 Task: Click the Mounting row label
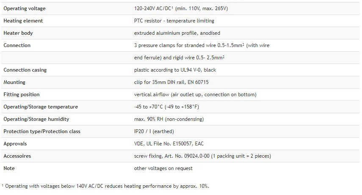(x=14, y=82)
